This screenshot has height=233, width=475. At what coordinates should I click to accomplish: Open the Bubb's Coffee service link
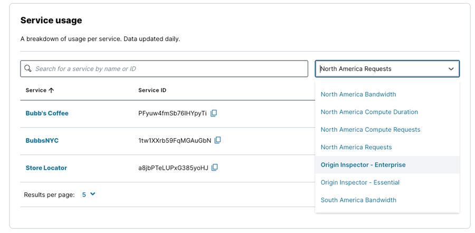[x=47, y=113]
